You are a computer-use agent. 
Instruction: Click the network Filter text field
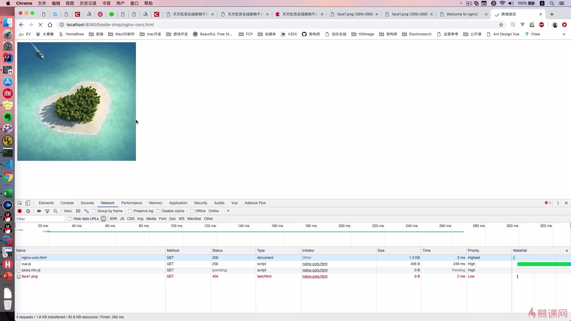[40, 219]
